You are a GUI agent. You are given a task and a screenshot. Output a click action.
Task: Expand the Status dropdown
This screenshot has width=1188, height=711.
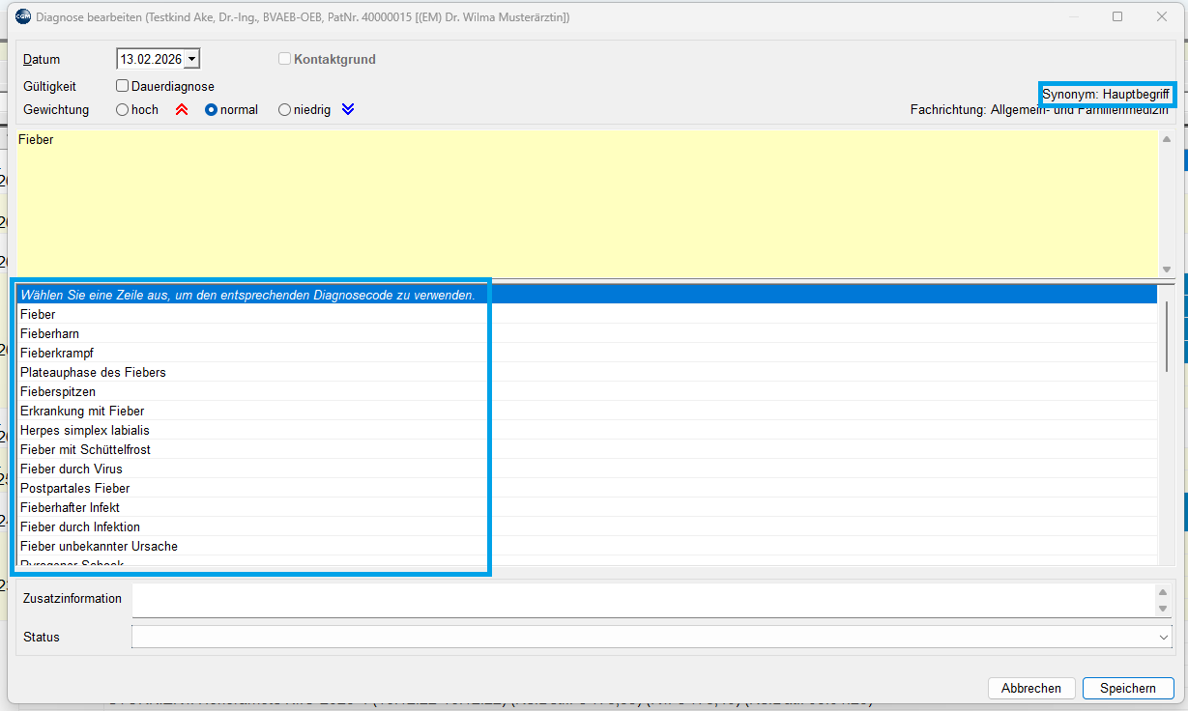click(1163, 638)
